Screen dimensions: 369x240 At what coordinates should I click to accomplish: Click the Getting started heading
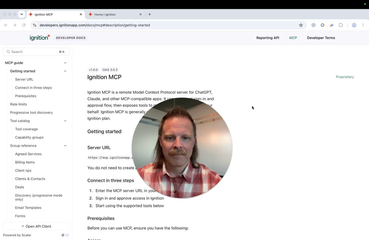click(104, 132)
